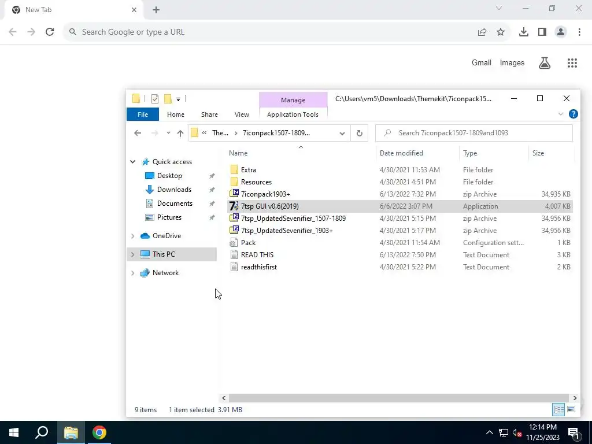Open notification center in system tray
This screenshot has width=592, height=444.
(x=573, y=432)
